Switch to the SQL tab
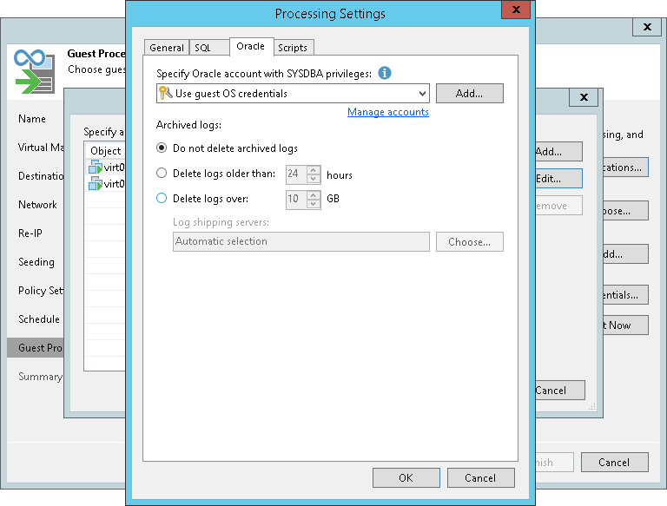The width and height of the screenshot is (667, 506). coord(209,48)
